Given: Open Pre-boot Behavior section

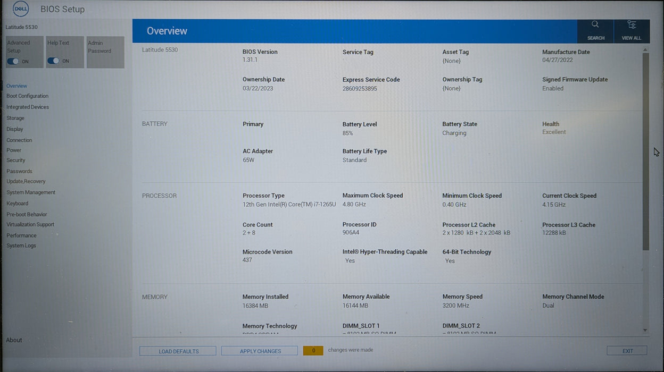Looking at the screenshot, I should pos(27,215).
